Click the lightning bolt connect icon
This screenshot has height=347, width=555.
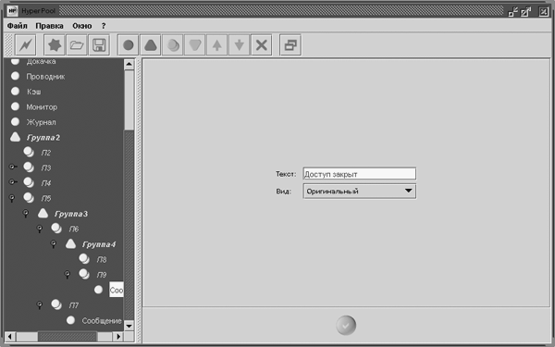click(x=26, y=45)
